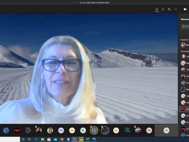This screenshot has width=189, height=142.
Task: Click the Windows taskbar search box
Action: [10, 139]
